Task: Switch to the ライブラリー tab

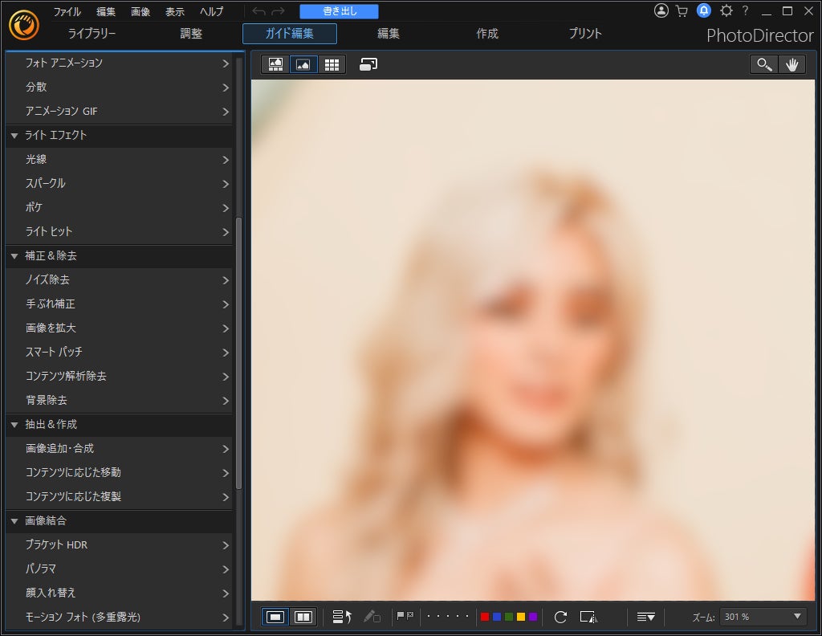Action: tap(92, 34)
